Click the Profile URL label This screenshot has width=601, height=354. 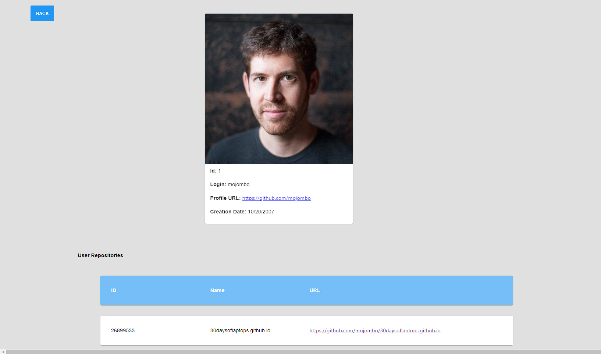click(x=225, y=198)
